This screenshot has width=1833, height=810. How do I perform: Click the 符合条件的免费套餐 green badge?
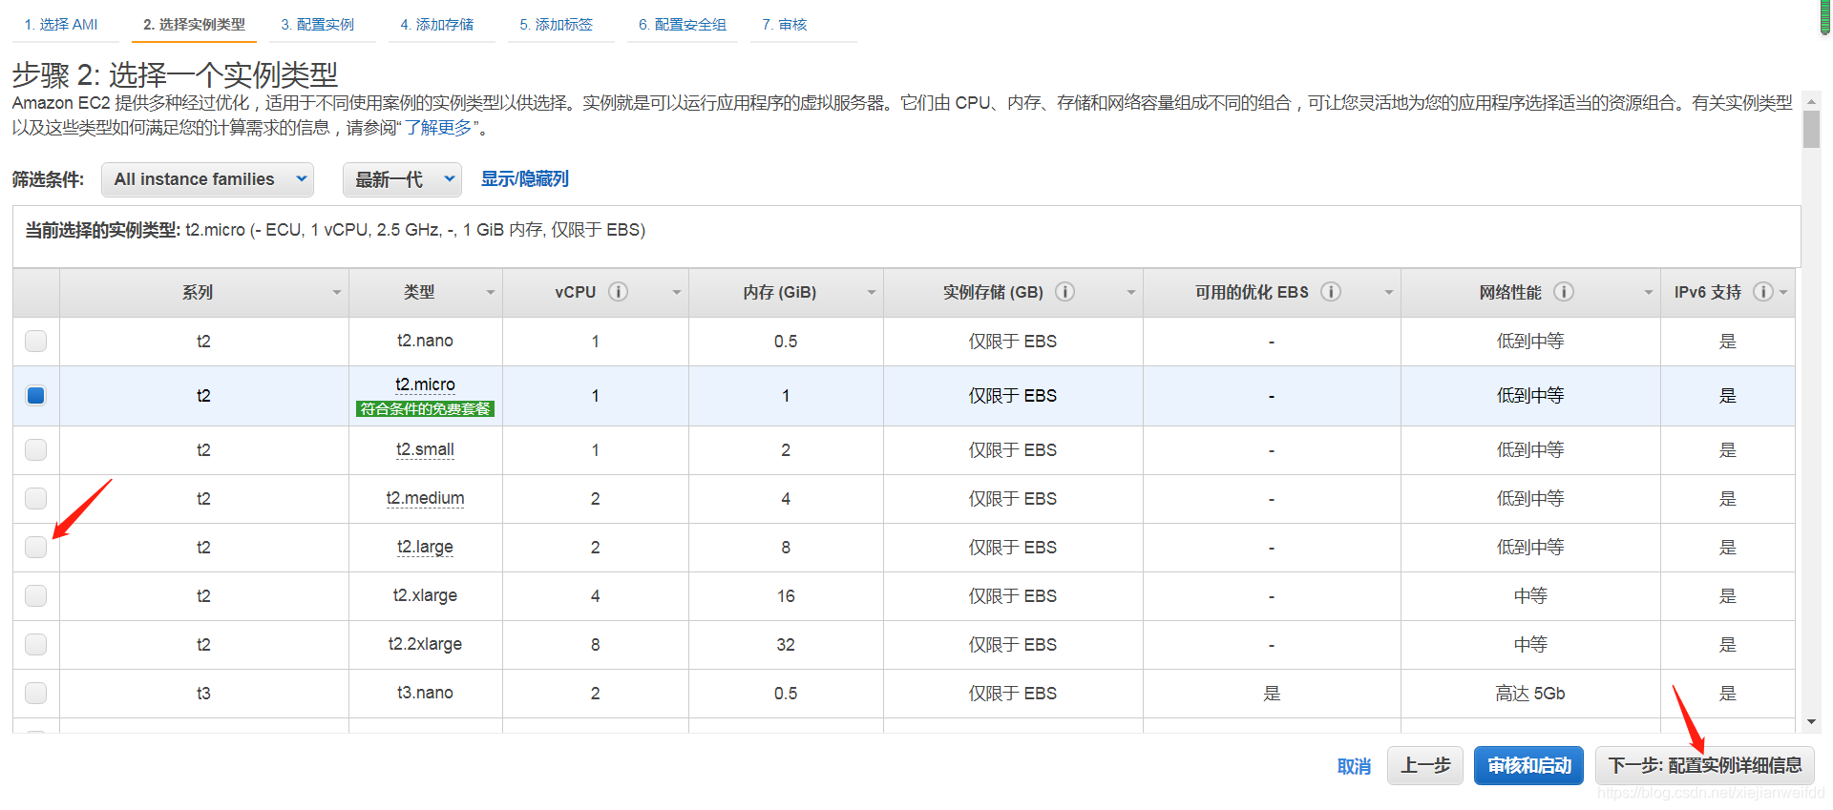[425, 409]
